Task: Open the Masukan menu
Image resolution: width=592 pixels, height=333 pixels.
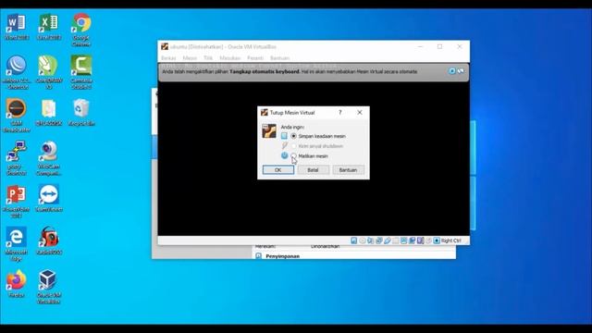Action: coord(230,57)
